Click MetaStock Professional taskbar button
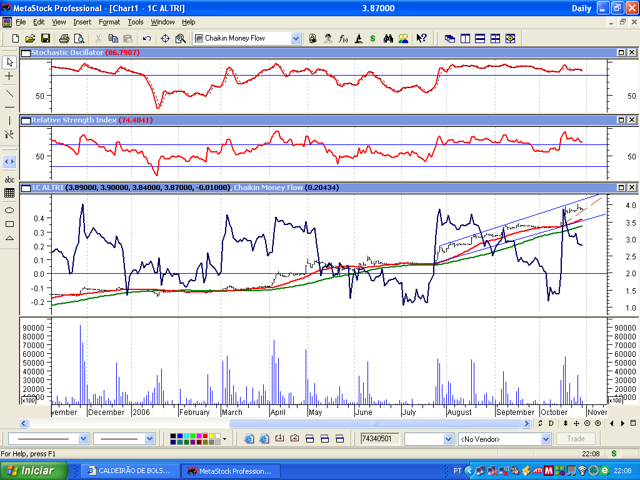The height and width of the screenshot is (480, 640). point(231,471)
